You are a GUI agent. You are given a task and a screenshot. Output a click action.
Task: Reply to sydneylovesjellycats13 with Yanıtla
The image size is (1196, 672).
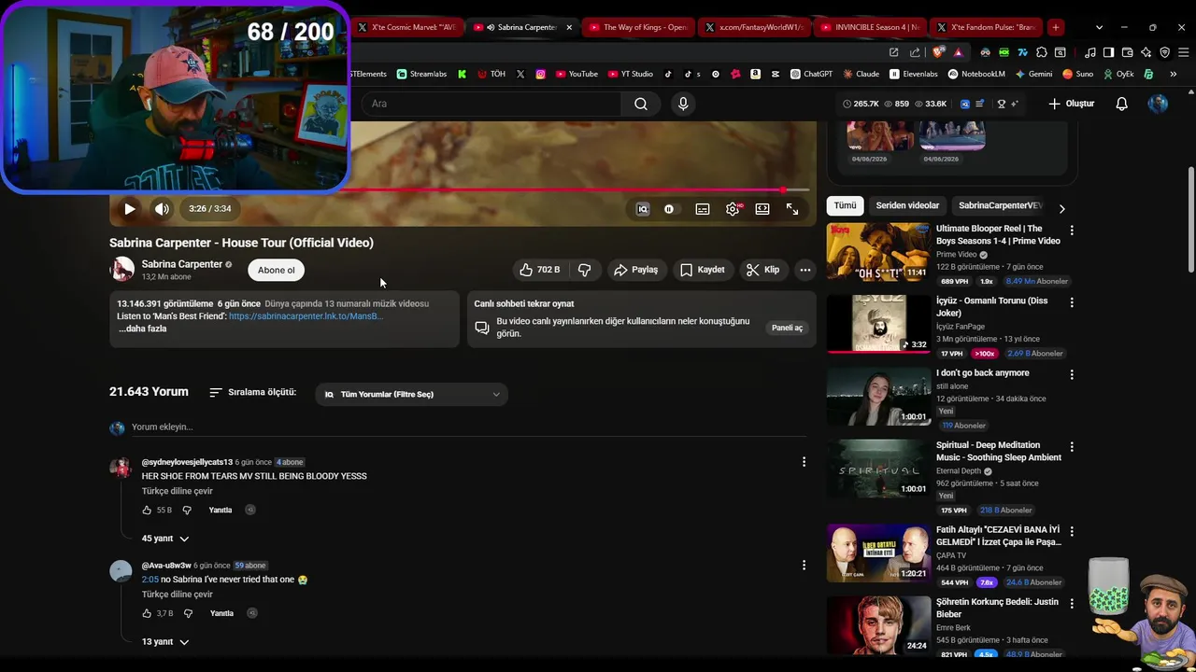[221, 511]
